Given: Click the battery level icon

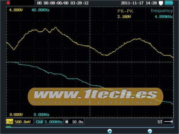Looking at the screenshot, I should pos(169,3).
